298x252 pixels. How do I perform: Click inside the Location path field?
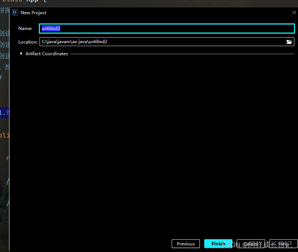(161, 42)
